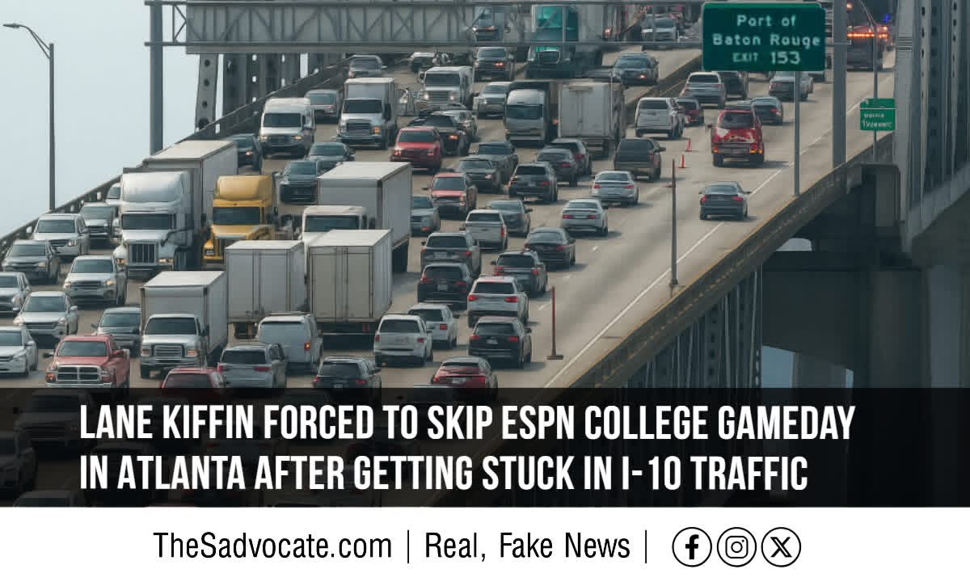The image size is (970, 582).
Task: Click the small green sign on bridge railing
Action: point(877,115)
